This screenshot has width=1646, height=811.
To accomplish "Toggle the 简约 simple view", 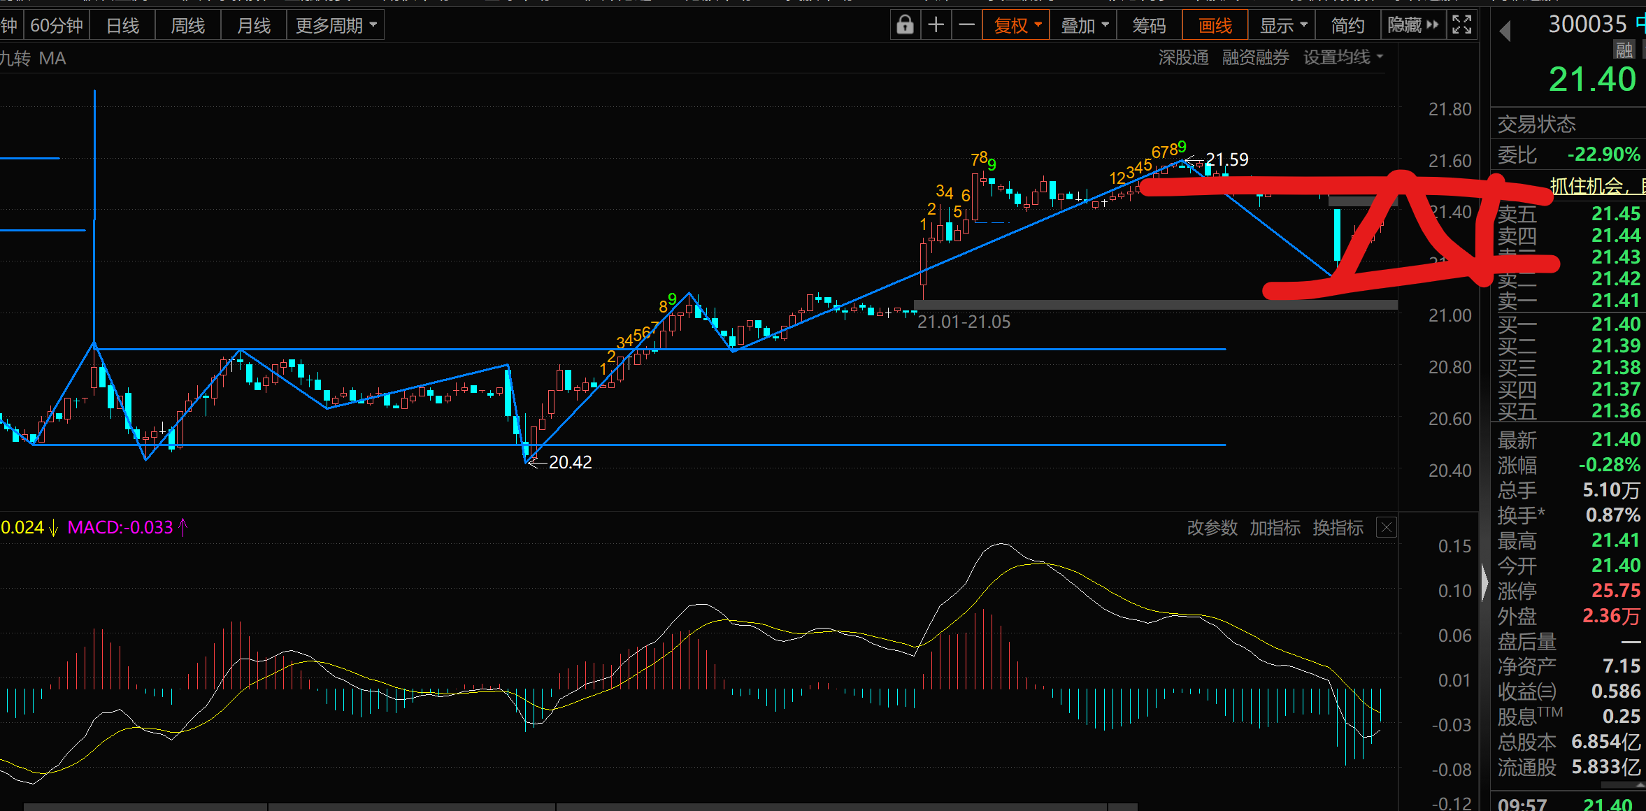I will 1347,26.
